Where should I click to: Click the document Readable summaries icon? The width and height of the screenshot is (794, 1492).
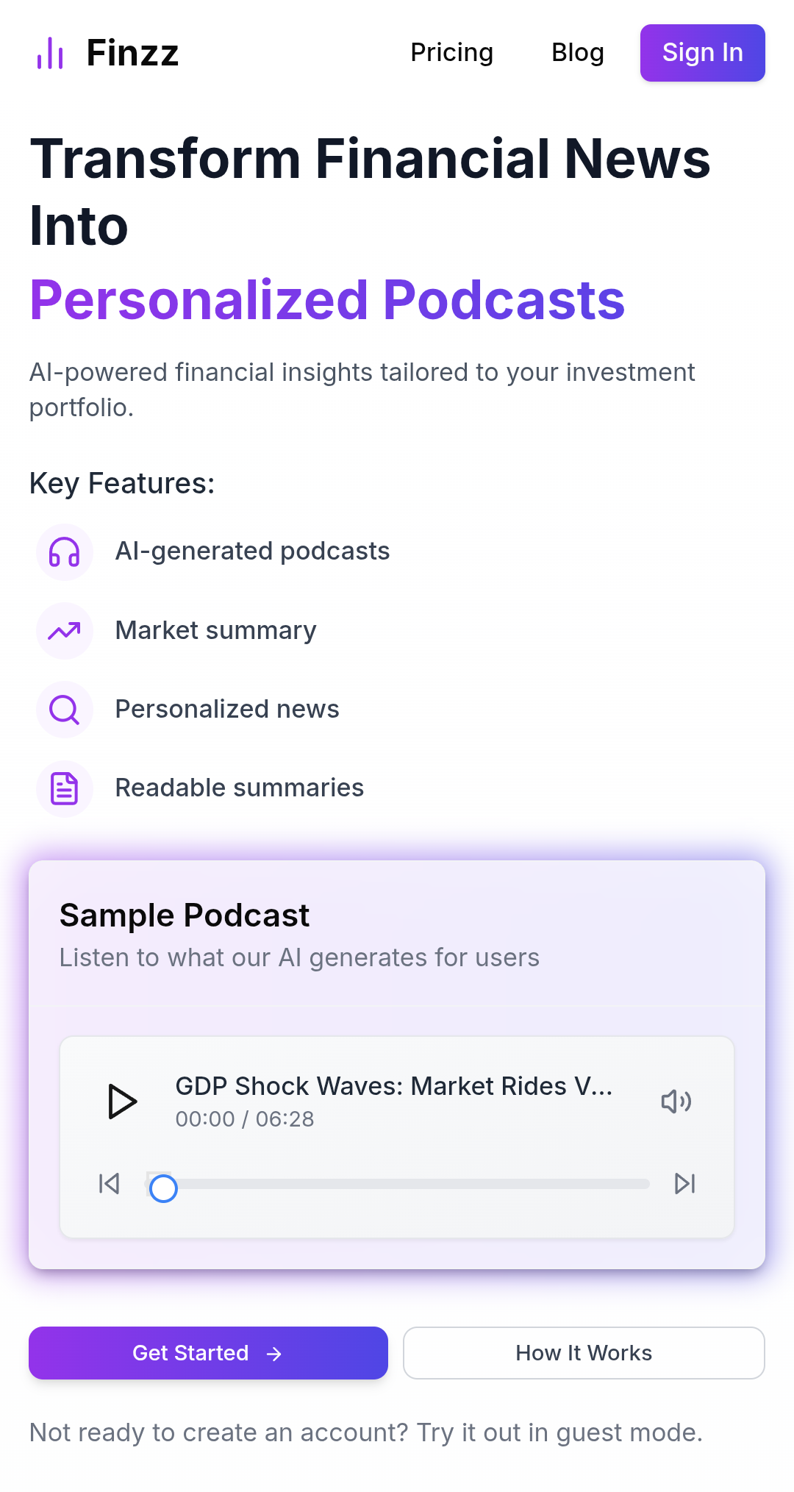click(65, 789)
